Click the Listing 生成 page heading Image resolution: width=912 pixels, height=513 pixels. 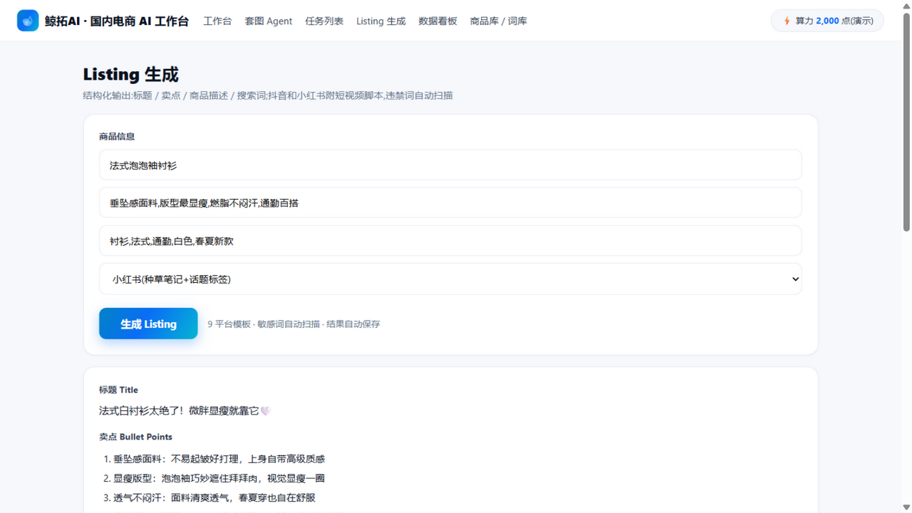[x=130, y=74]
